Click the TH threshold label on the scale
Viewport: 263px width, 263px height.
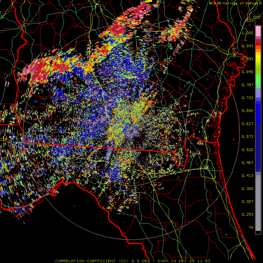pyautogui.click(x=251, y=228)
